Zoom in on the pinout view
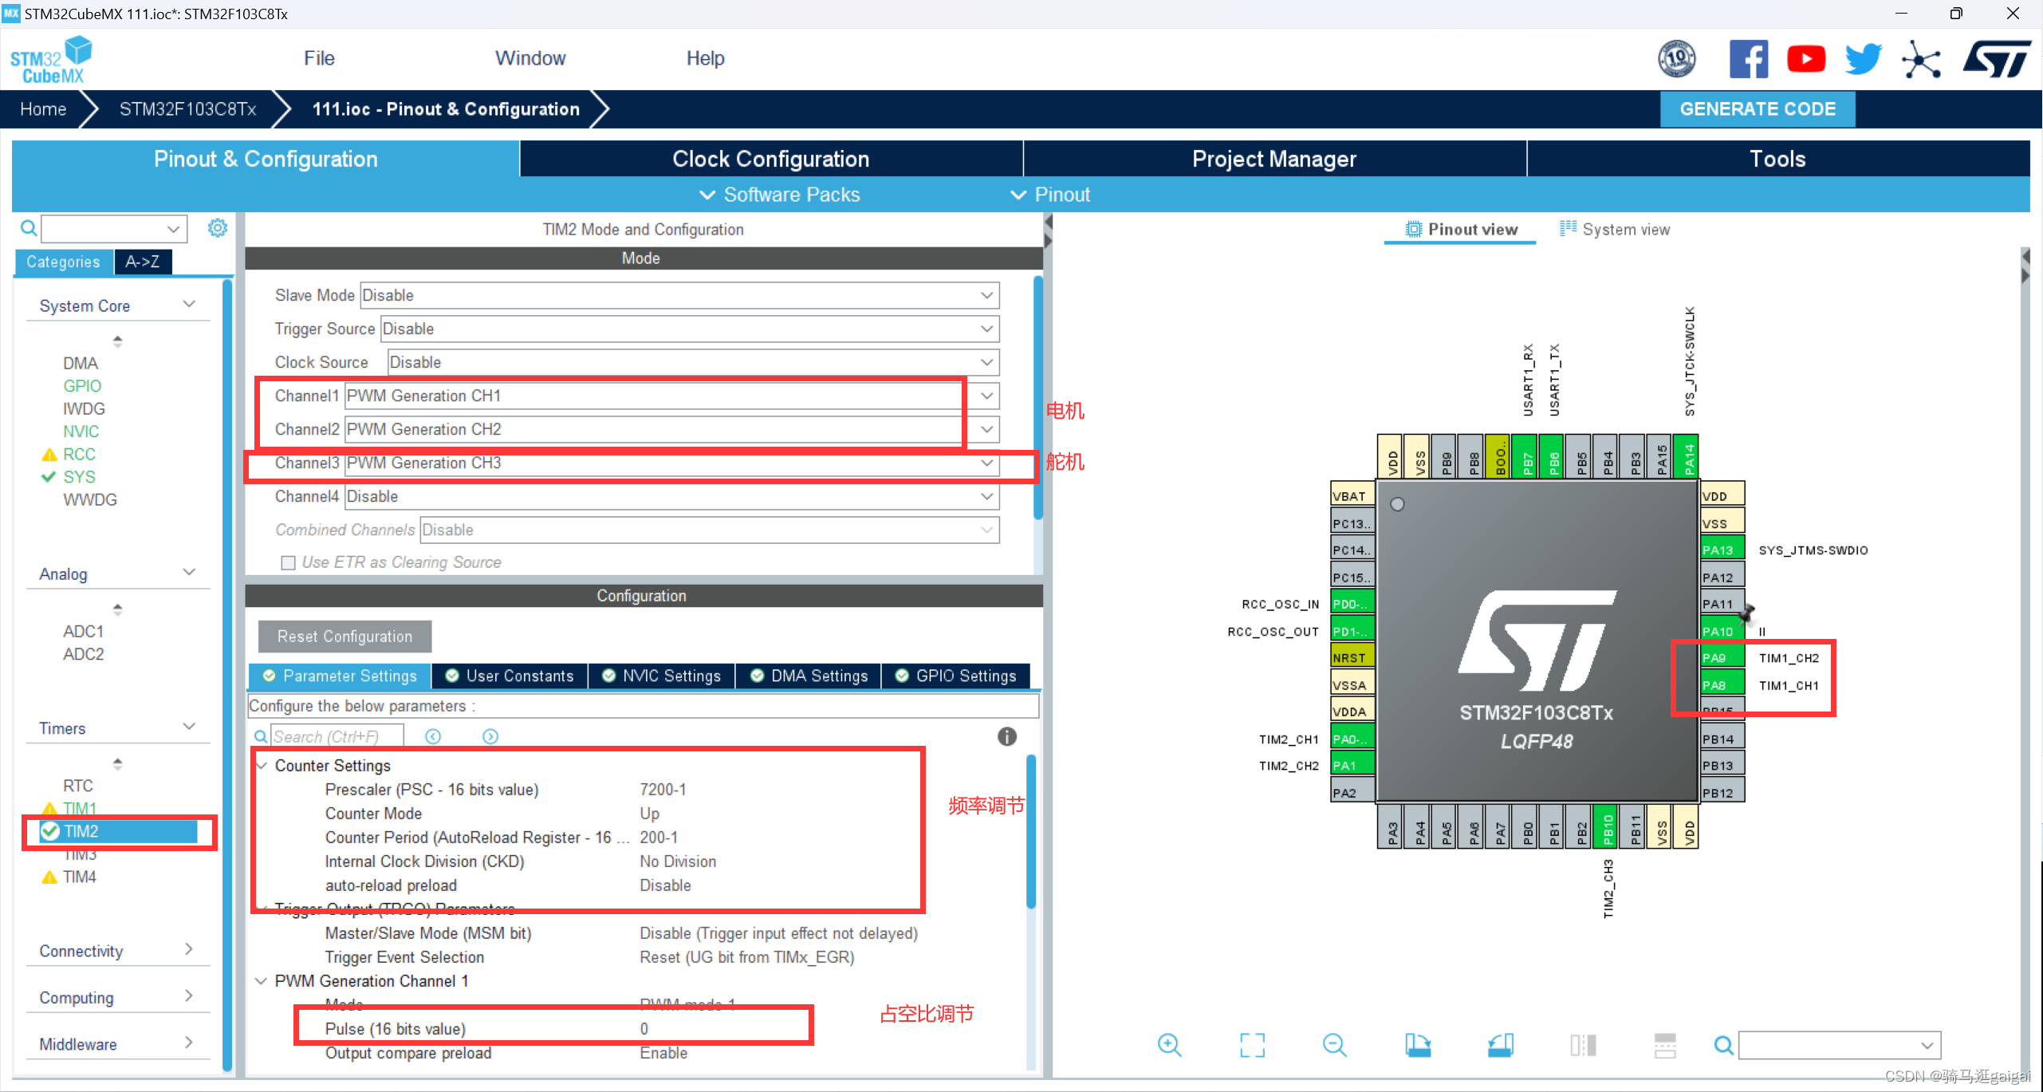The height and width of the screenshot is (1092, 2043). (1169, 1045)
